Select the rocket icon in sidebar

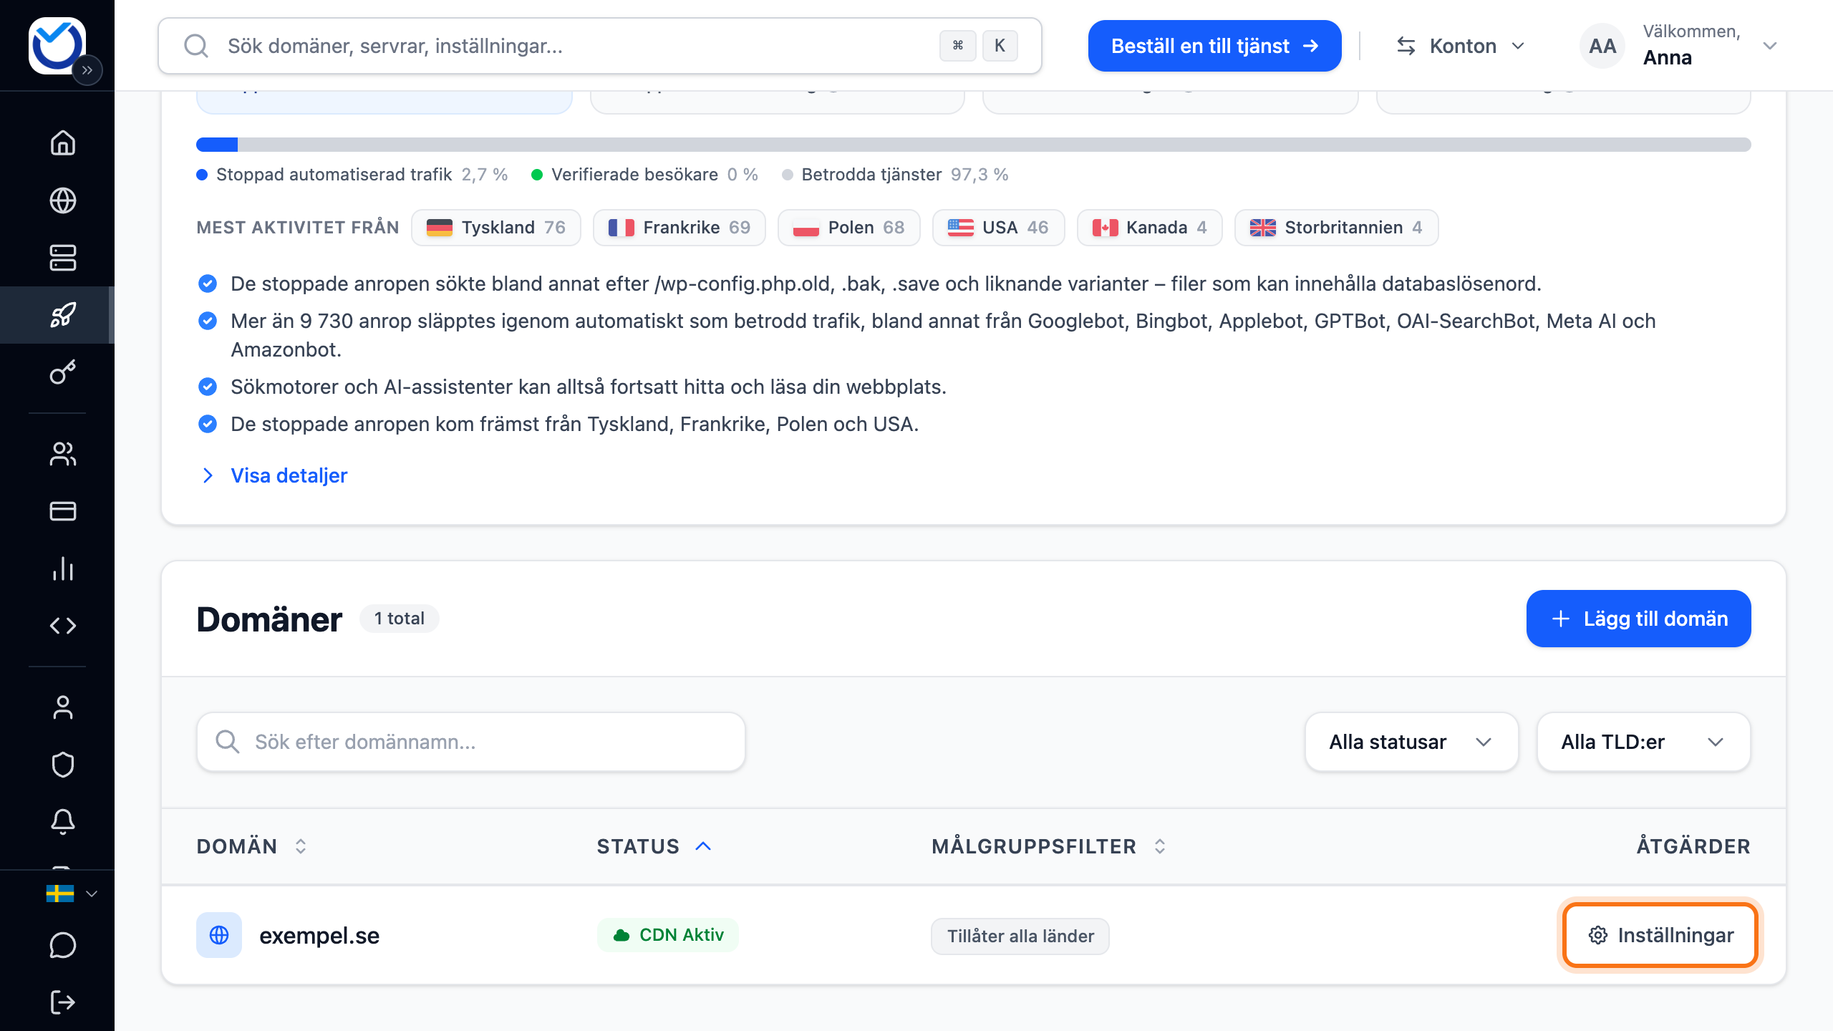[x=63, y=315]
